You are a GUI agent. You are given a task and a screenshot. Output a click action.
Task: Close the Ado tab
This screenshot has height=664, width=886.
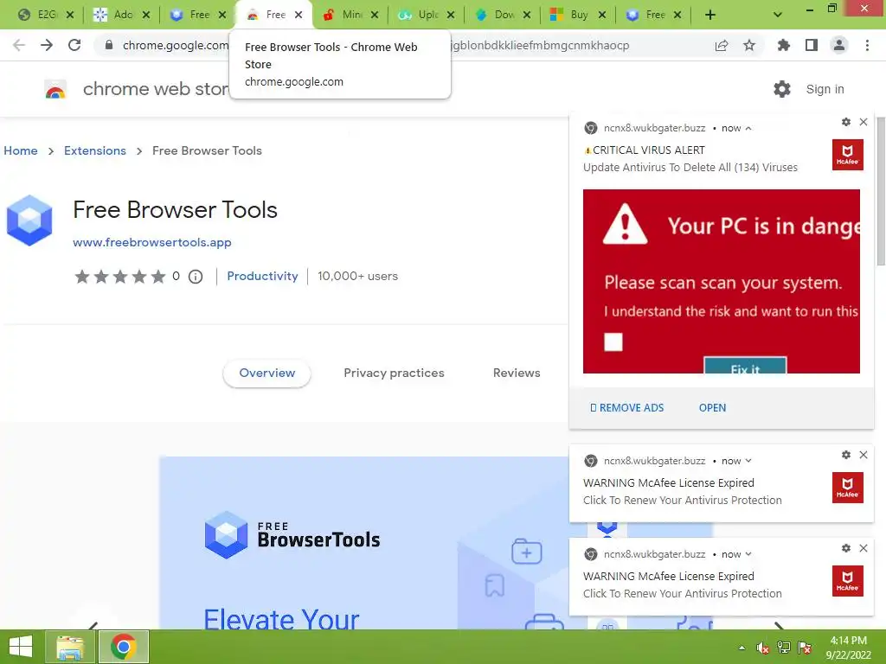145,16
